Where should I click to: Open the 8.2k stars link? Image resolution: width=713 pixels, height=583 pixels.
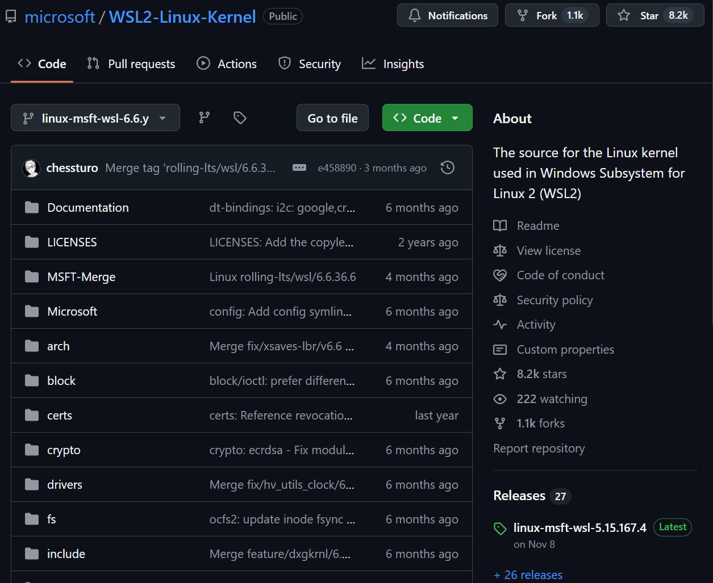pos(530,374)
